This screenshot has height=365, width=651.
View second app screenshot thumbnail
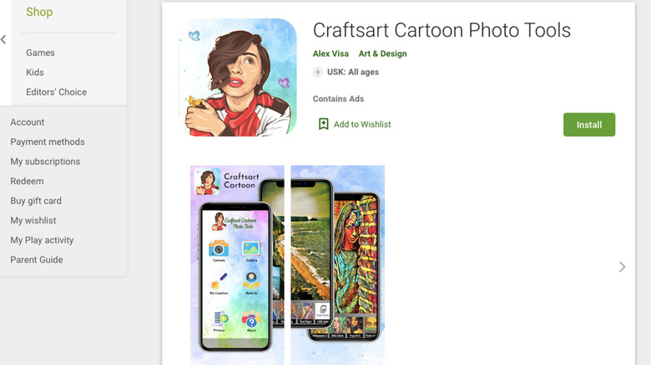[337, 265]
